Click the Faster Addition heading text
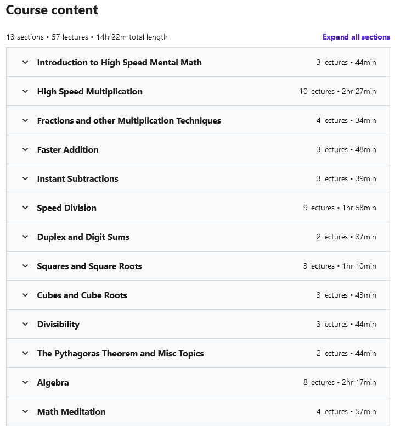The image size is (395, 430). (67, 149)
